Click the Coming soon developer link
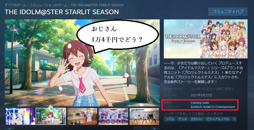254x130 pixels. (200, 103)
